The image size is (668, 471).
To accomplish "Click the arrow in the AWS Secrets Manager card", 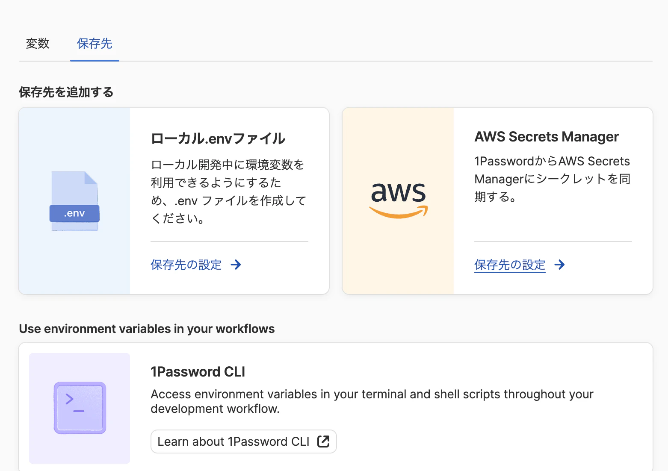I will pyautogui.click(x=559, y=265).
